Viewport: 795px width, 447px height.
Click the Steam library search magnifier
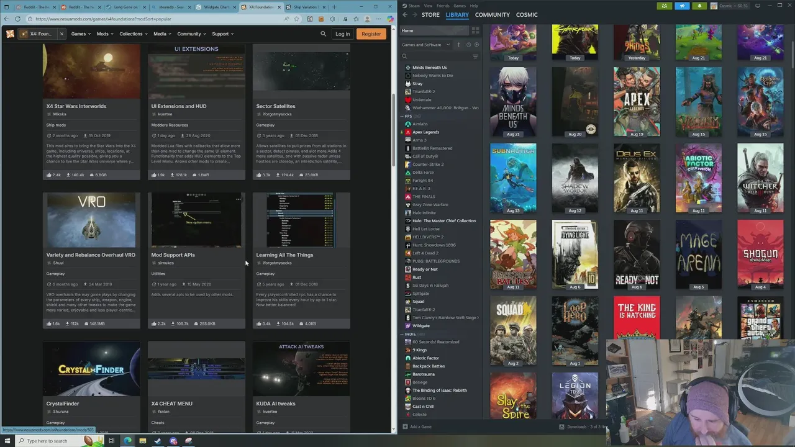pyautogui.click(x=404, y=56)
